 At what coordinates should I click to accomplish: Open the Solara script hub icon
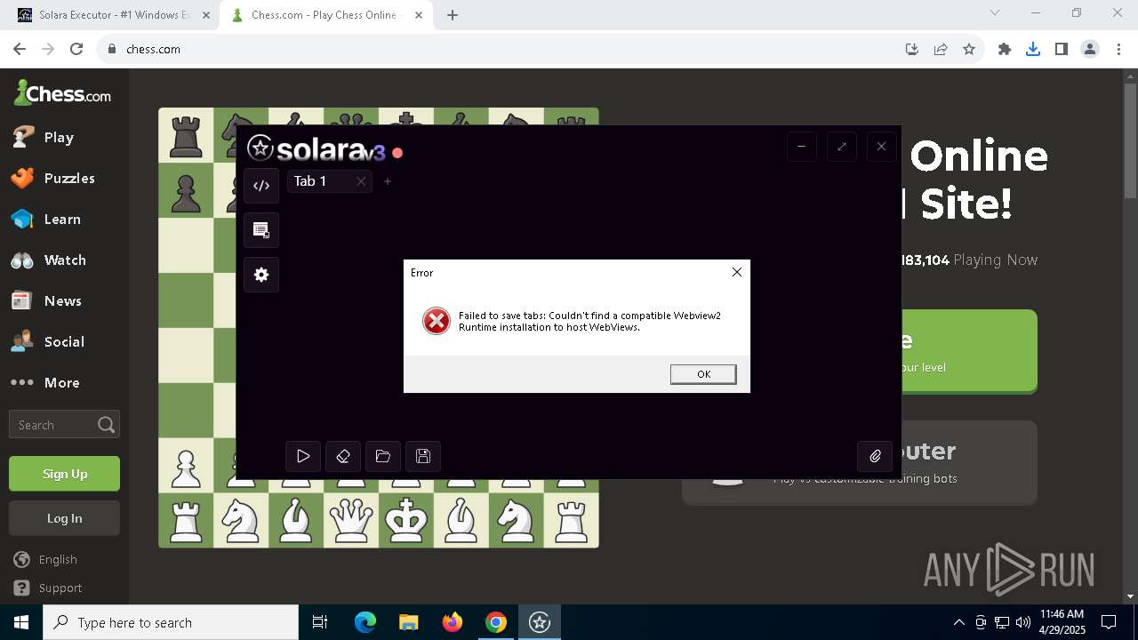[261, 230]
